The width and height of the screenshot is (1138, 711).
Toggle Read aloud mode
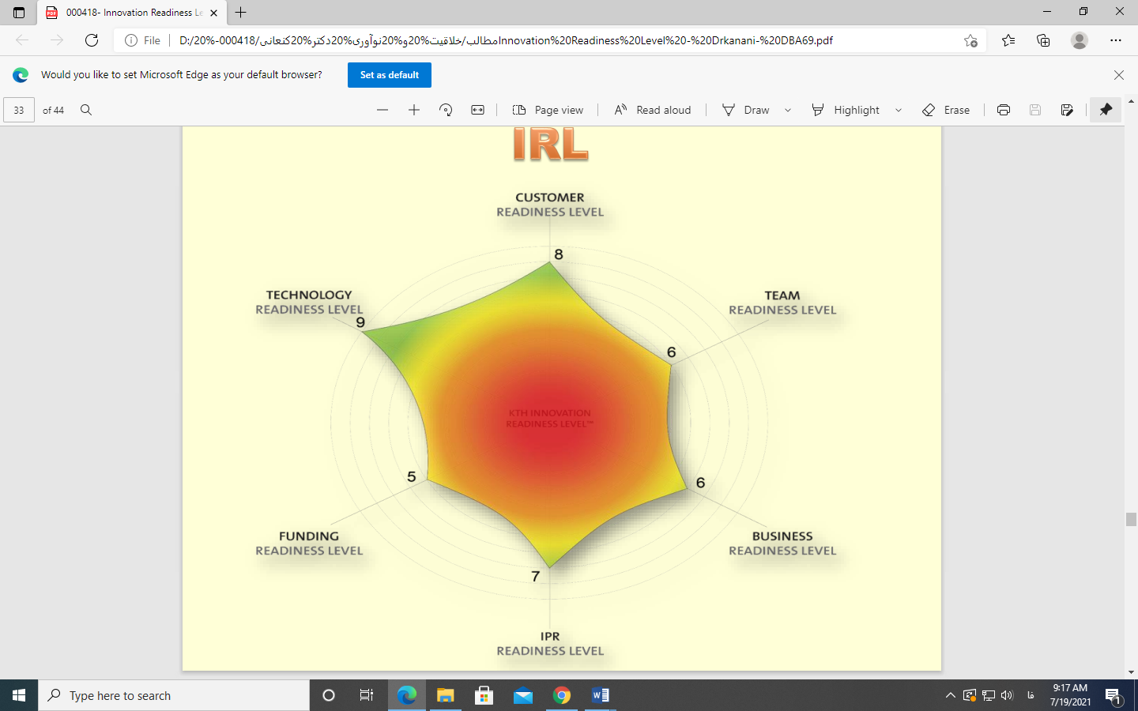[653, 110]
